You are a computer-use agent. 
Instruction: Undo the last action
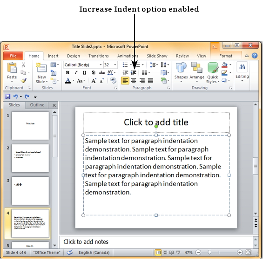[x=16, y=97]
